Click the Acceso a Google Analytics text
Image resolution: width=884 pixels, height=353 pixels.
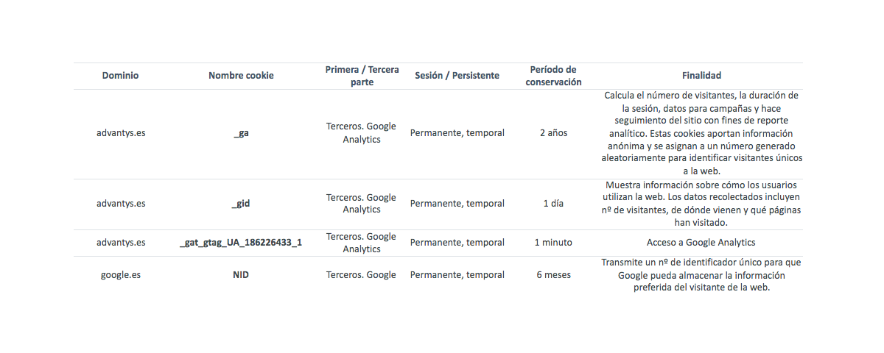(x=701, y=243)
